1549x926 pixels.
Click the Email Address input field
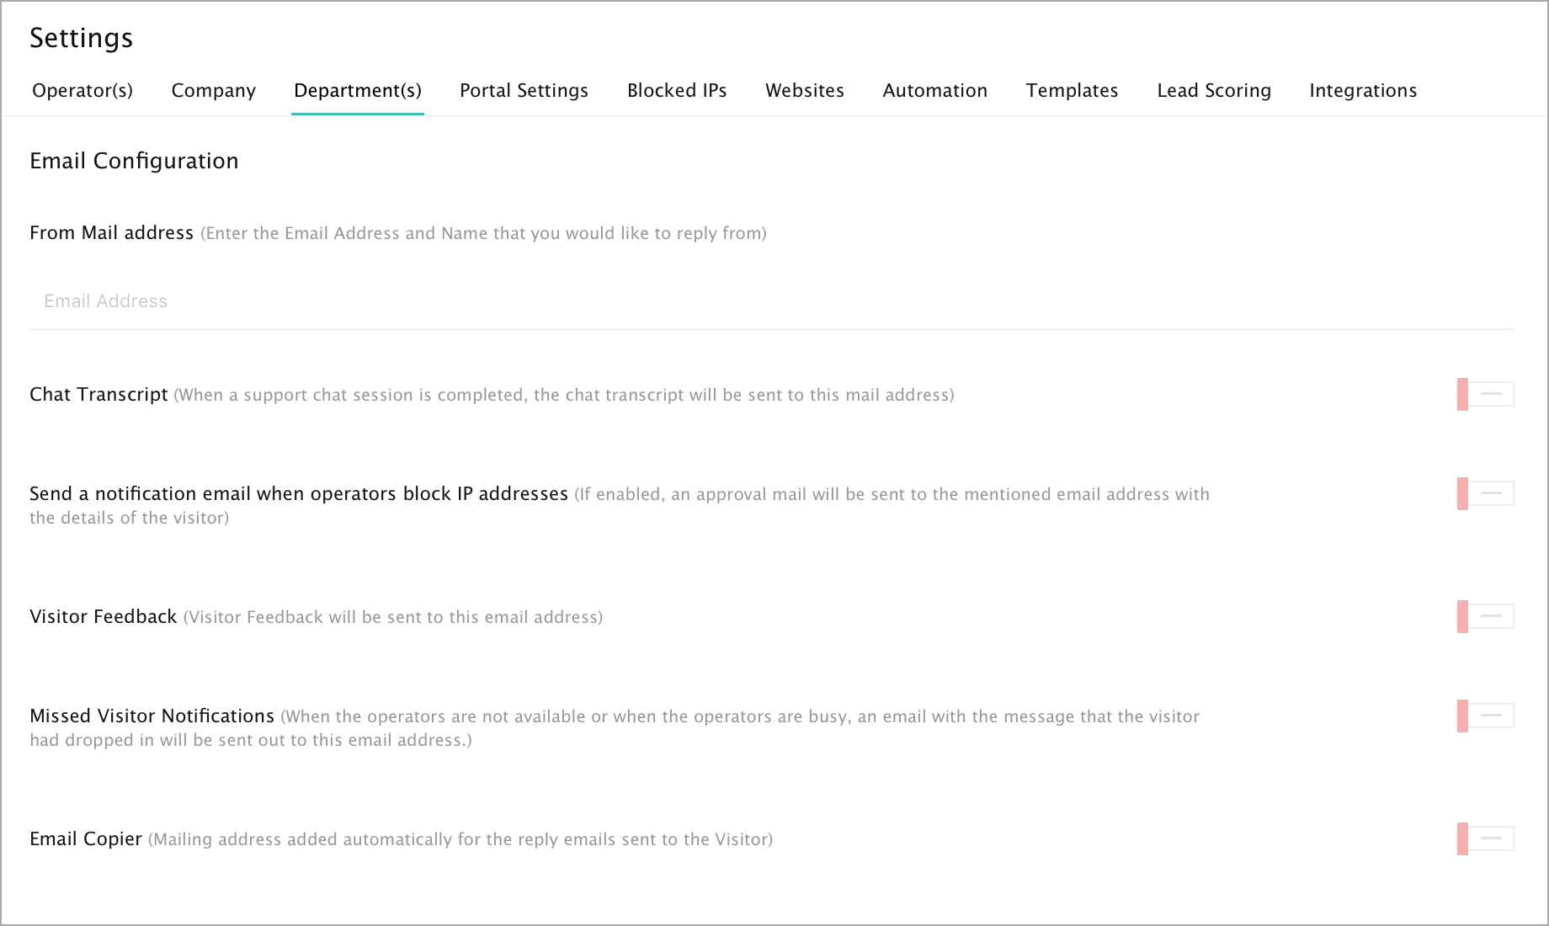(x=771, y=301)
